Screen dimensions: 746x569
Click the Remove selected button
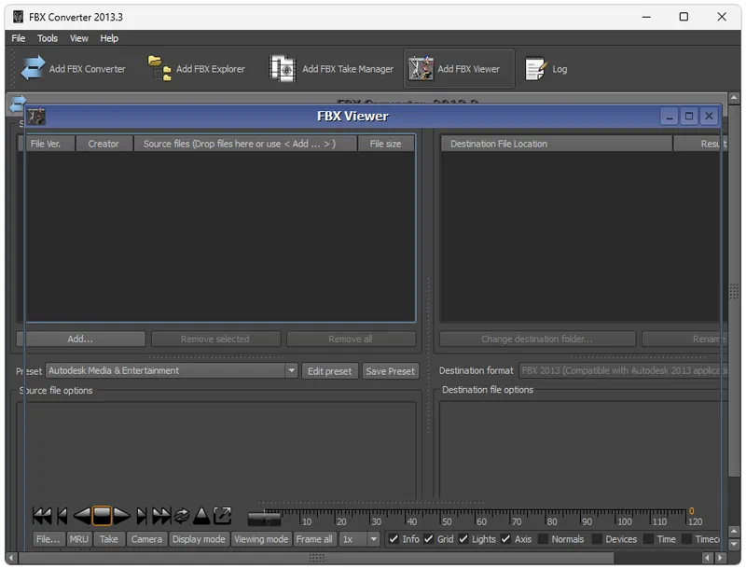point(215,340)
